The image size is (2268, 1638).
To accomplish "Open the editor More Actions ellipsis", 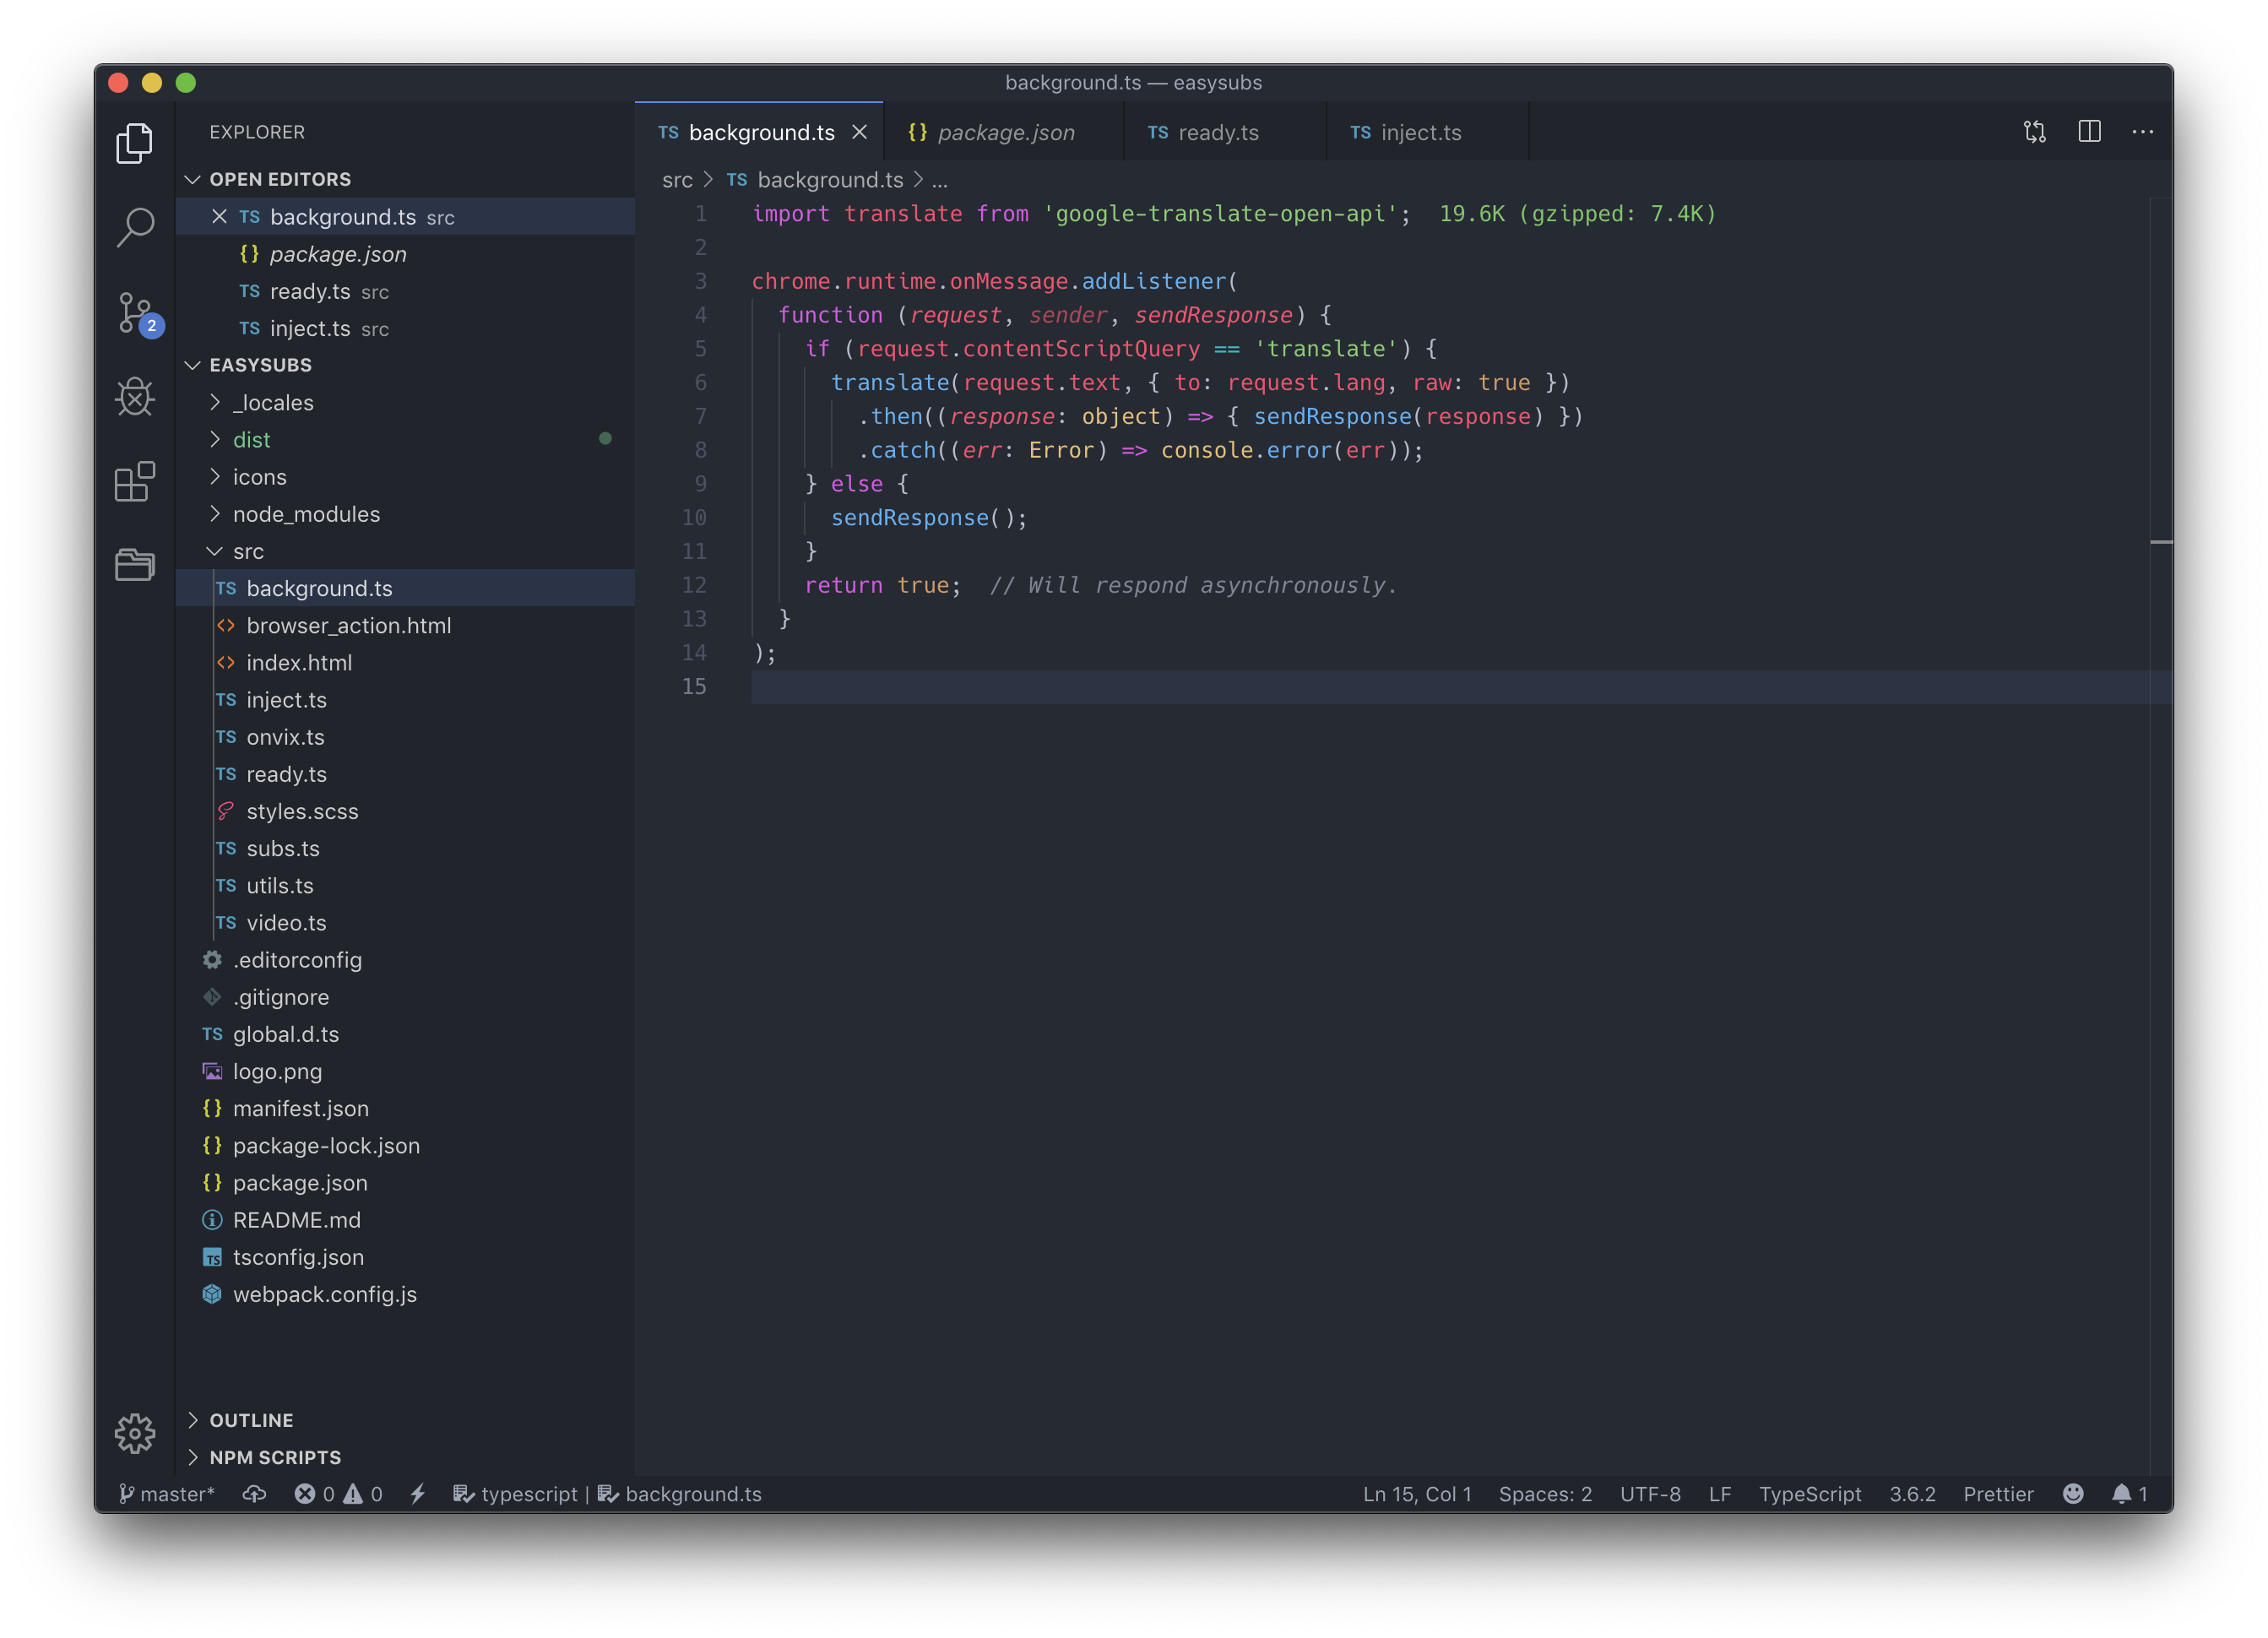I will (2143, 132).
